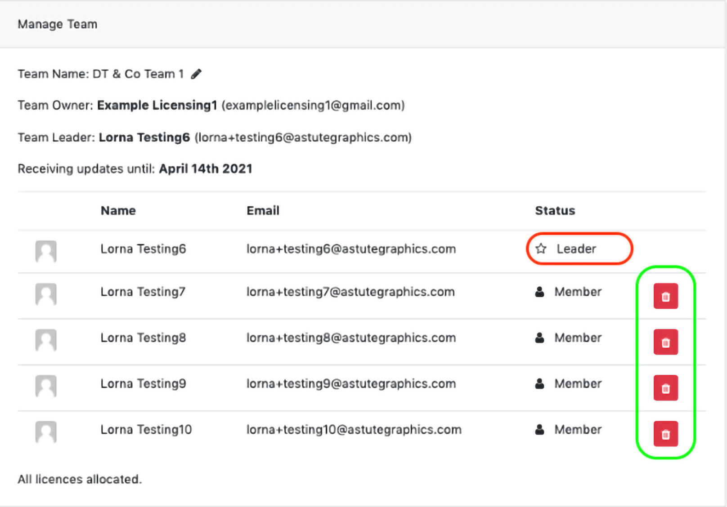Click trash button for Lorna Testing9
727x507 pixels.
tap(665, 388)
